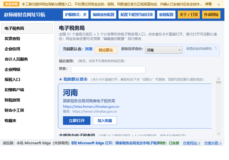The image size is (229, 160).
Task: Open 关于 / 打赏 page
Action: [189, 15]
